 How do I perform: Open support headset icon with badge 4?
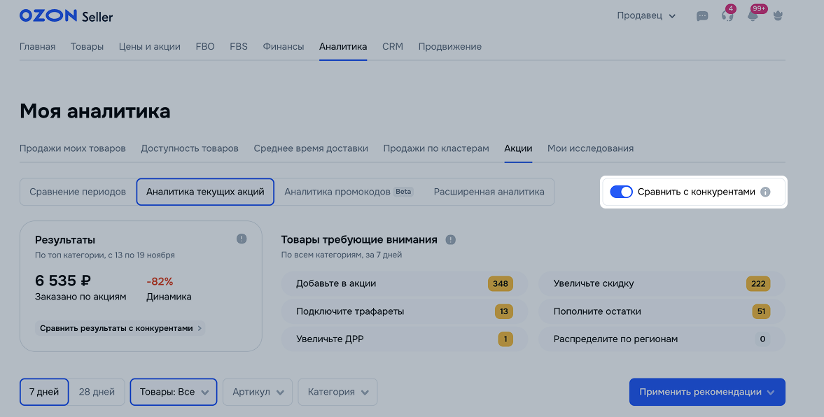point(727,16)
